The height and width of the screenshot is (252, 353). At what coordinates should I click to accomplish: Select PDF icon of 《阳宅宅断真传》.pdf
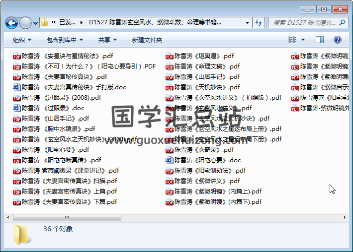(x=17, y=160)
